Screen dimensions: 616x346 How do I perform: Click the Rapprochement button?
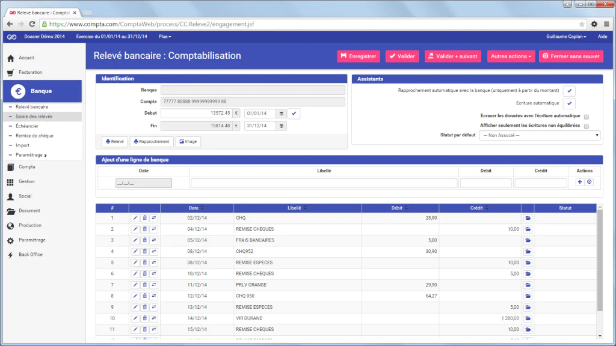[x=152, y=142]
